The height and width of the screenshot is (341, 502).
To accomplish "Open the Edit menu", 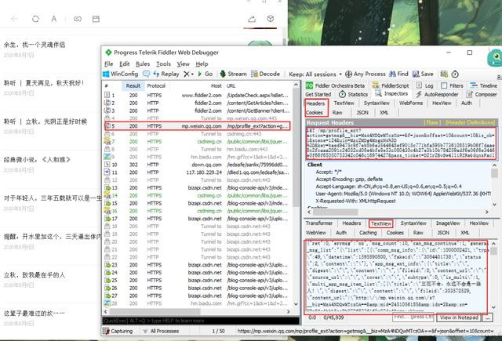I will [124, 63].
